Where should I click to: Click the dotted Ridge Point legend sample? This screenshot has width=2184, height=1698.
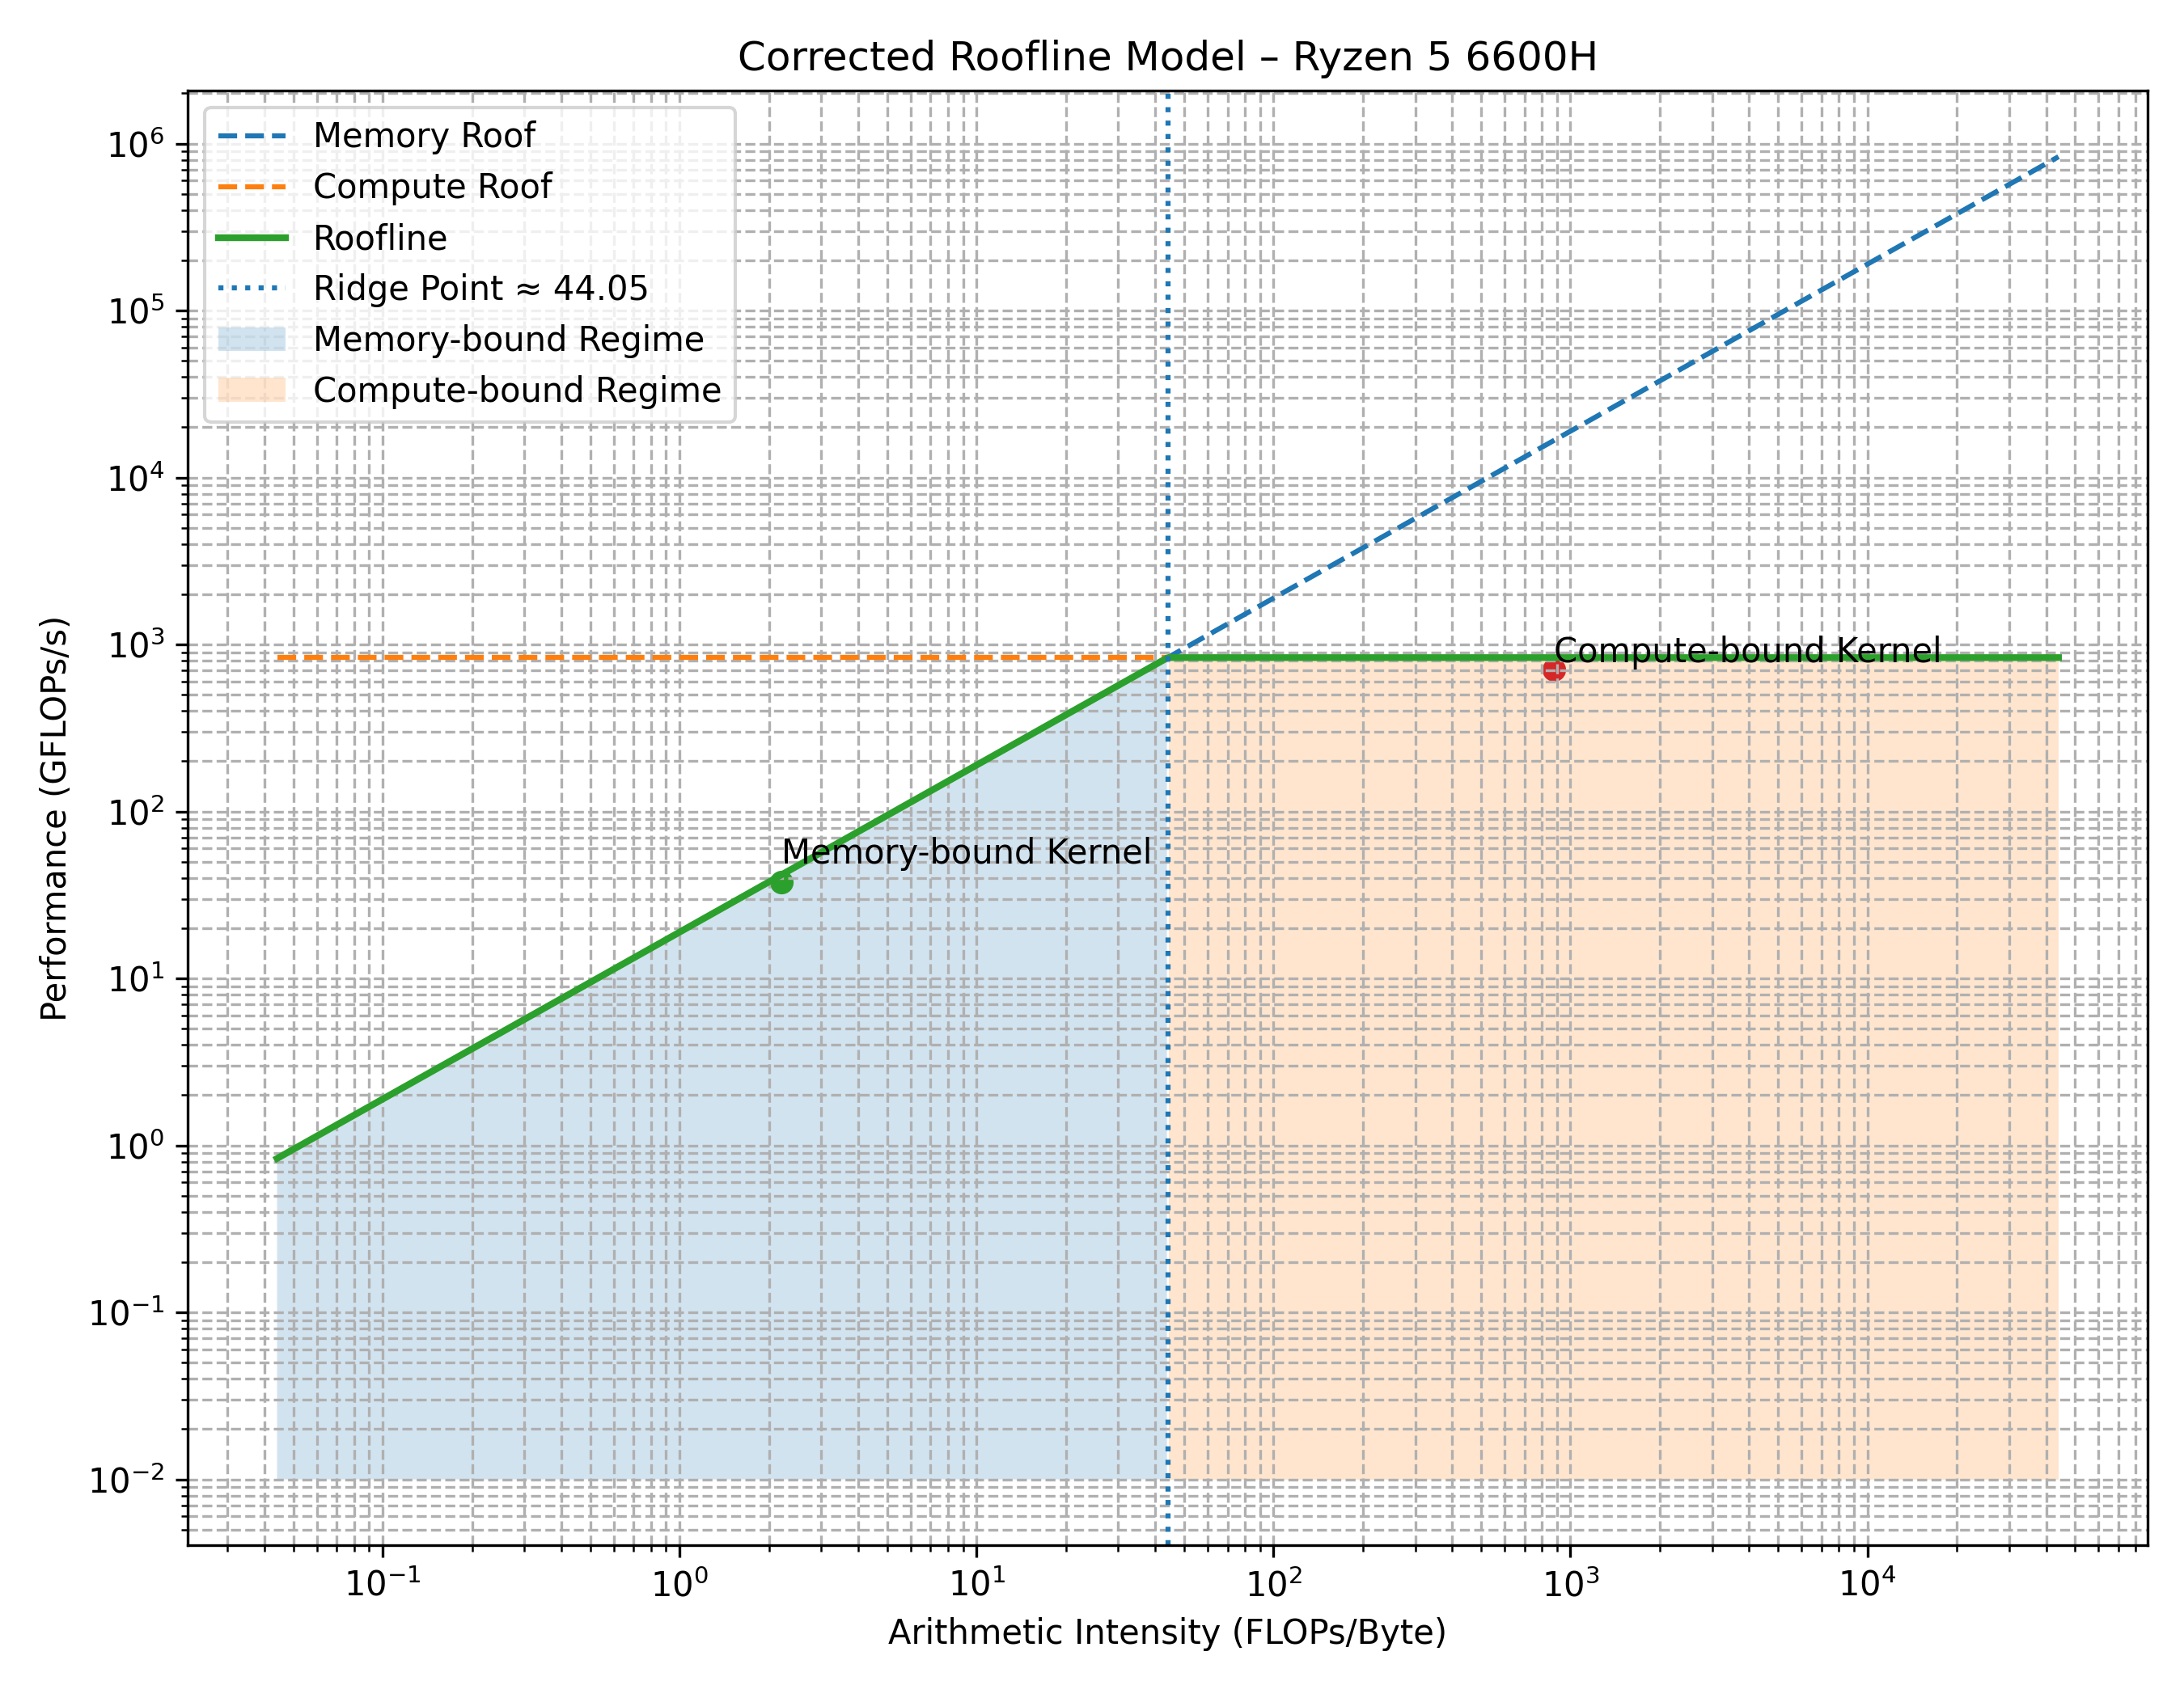[252, 289]
